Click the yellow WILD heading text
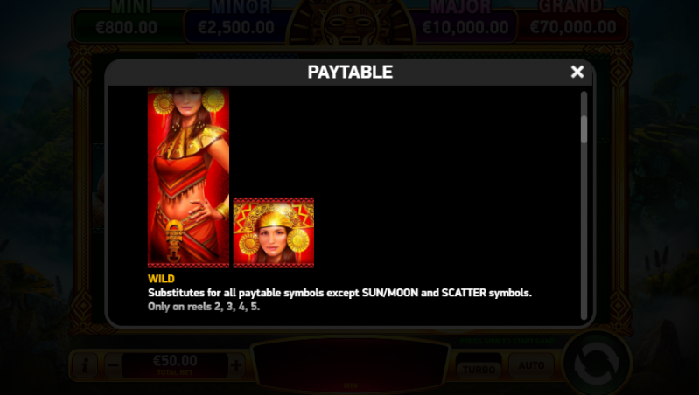Screen dimensions: 699x395 (161, 279)
